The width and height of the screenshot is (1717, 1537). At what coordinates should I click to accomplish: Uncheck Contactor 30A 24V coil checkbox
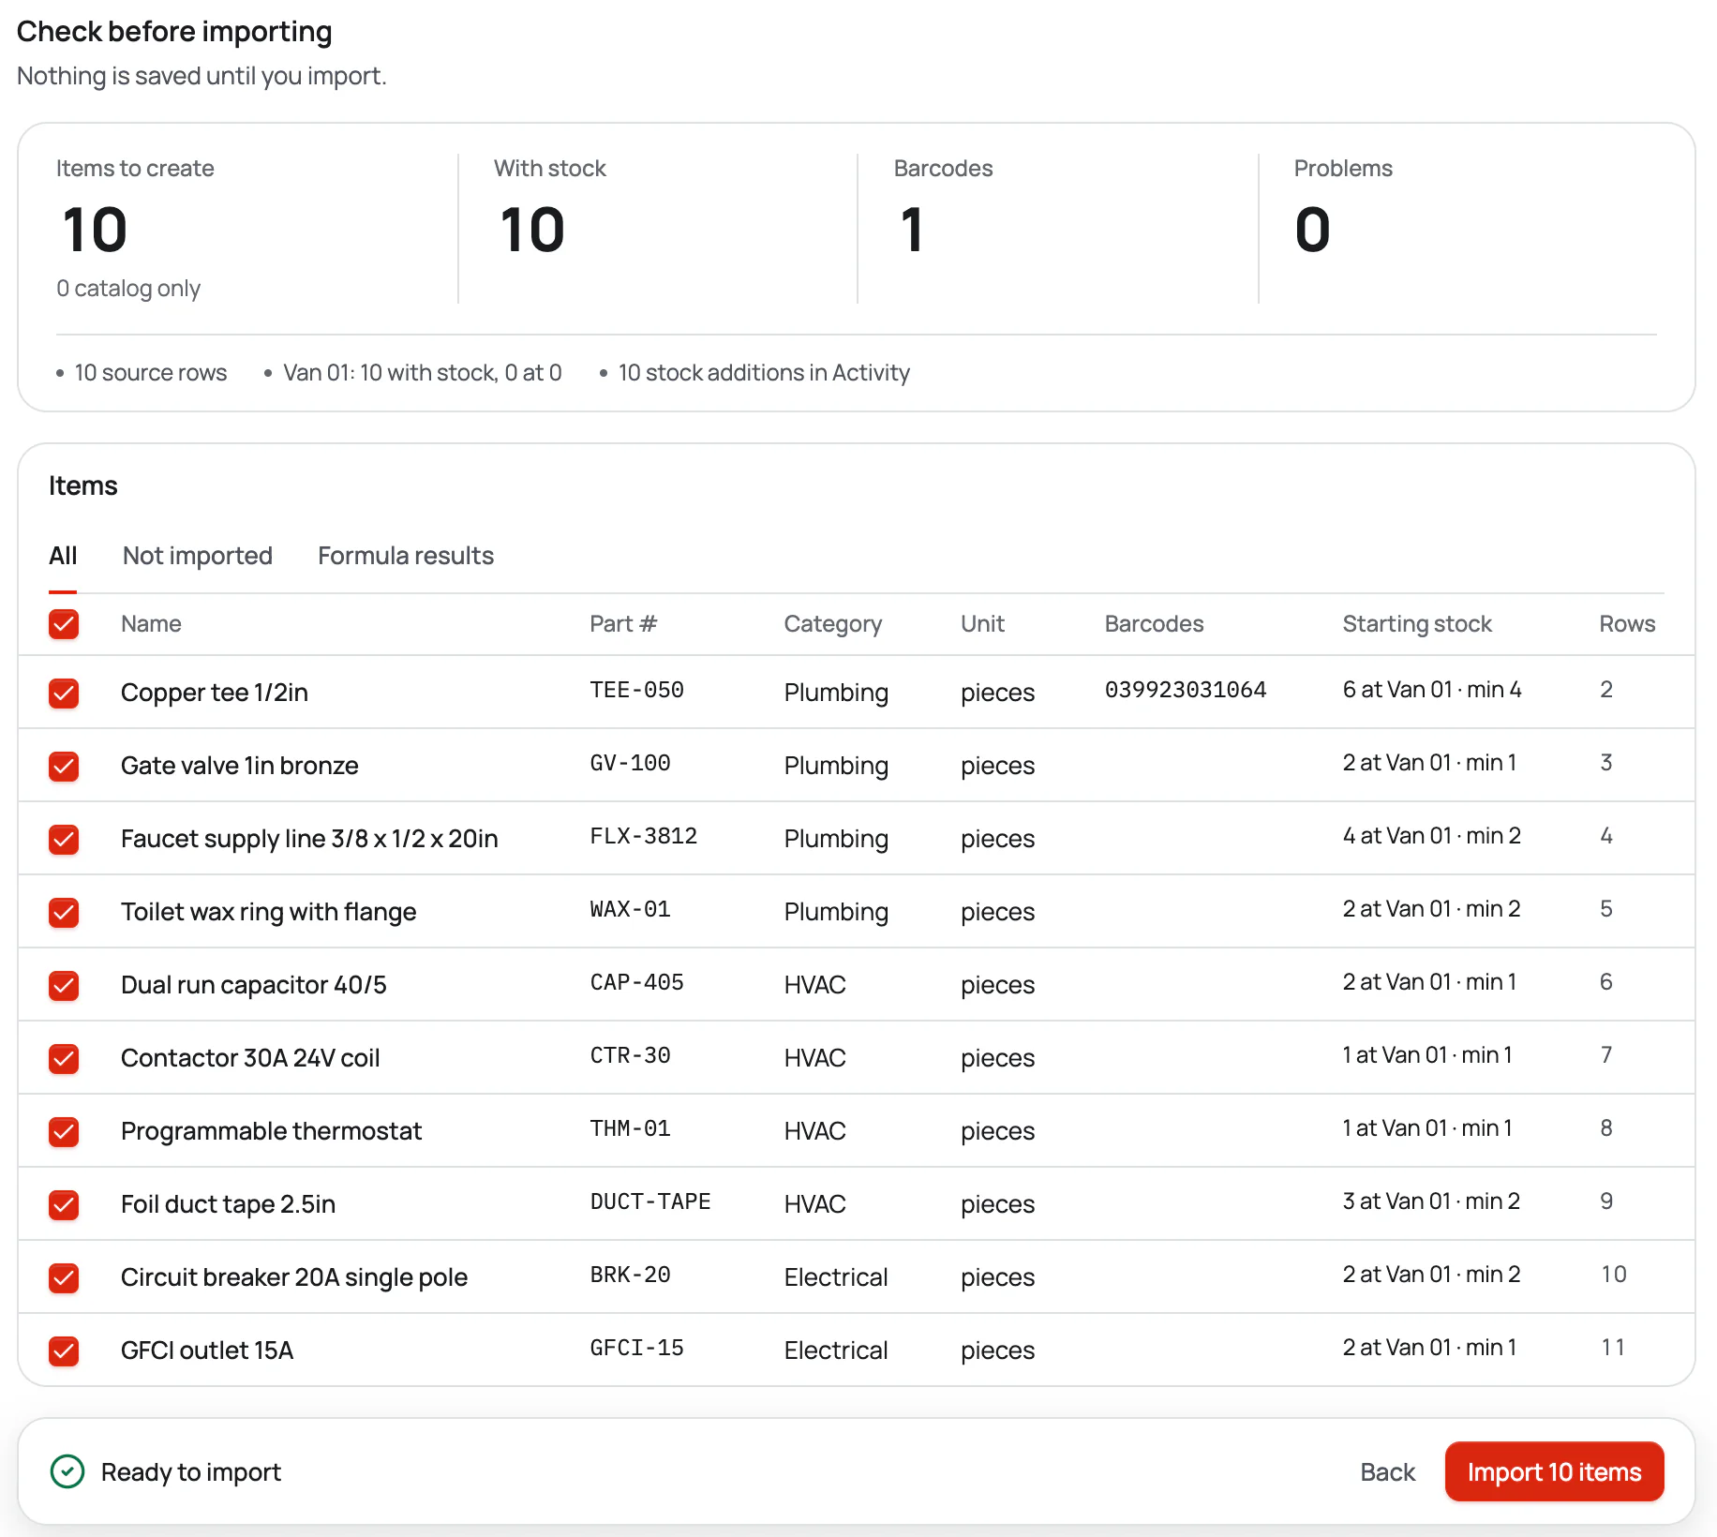click(64, 1059)
